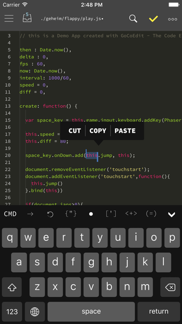Tap the angle brackets plus snippet key
The height and width of the screenshot is (324, 182).
pyautogui.click(x=131, y=214)
